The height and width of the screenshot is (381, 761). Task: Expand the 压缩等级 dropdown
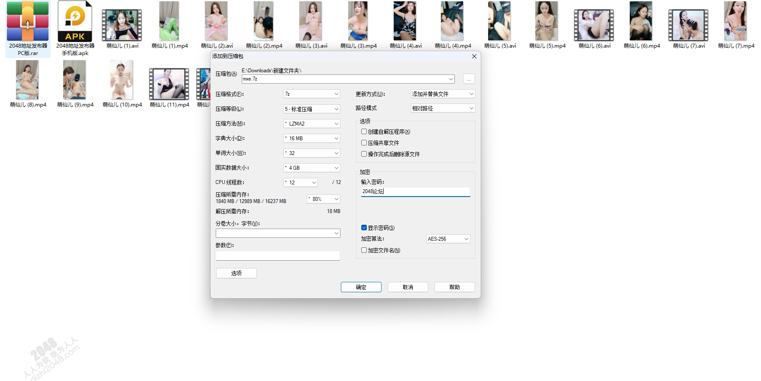coord(311,109)
